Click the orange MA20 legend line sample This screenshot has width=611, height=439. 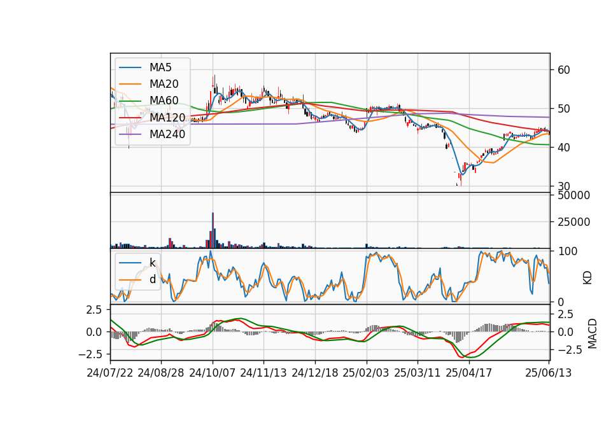130,84
